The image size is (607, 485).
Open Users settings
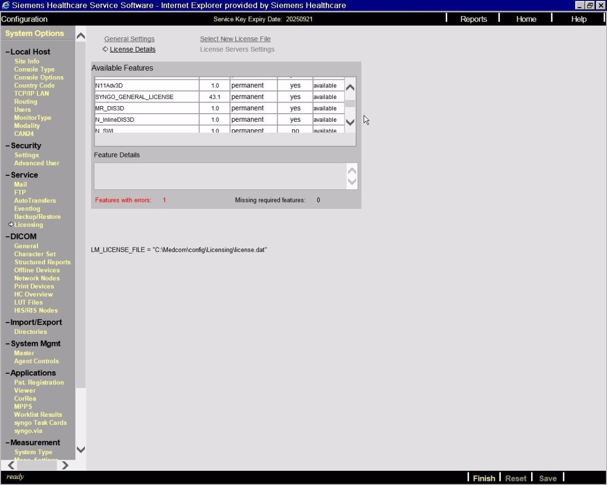tap(22, 110)
